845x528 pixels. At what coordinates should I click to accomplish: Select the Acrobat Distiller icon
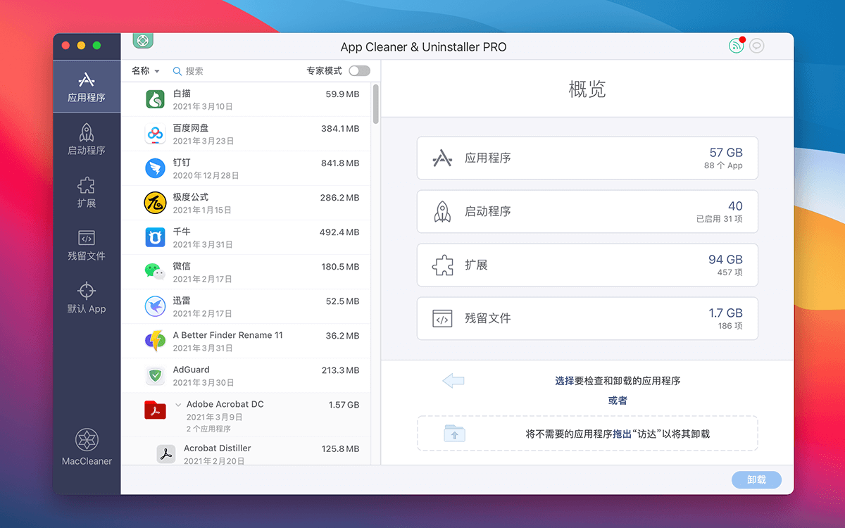[x=166, y=454]
